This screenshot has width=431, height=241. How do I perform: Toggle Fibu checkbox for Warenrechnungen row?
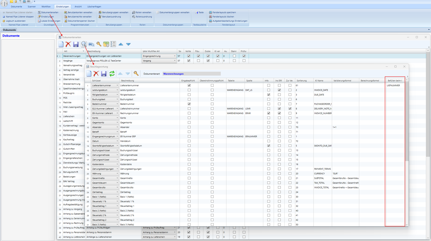point(198,56)
